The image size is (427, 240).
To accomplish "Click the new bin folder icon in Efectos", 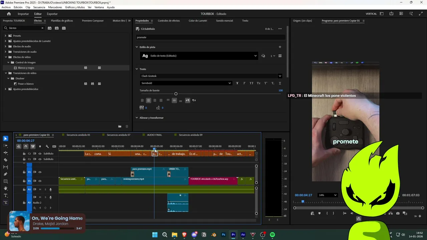I will (120, 126).
